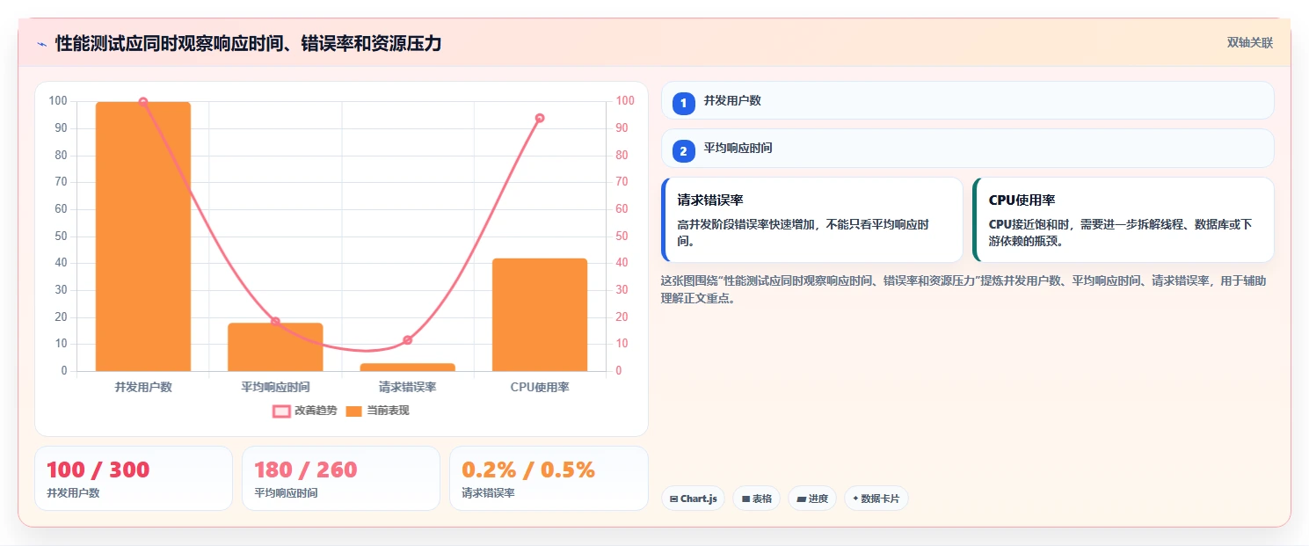This screenshot has width=1309, height=546.
Task: Click the orange bar for 平均响应时间
Action: coord(275,347)
